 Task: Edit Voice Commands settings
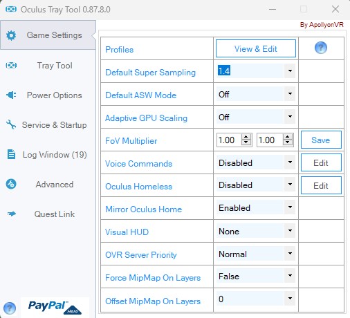click(x=321, y=162)
